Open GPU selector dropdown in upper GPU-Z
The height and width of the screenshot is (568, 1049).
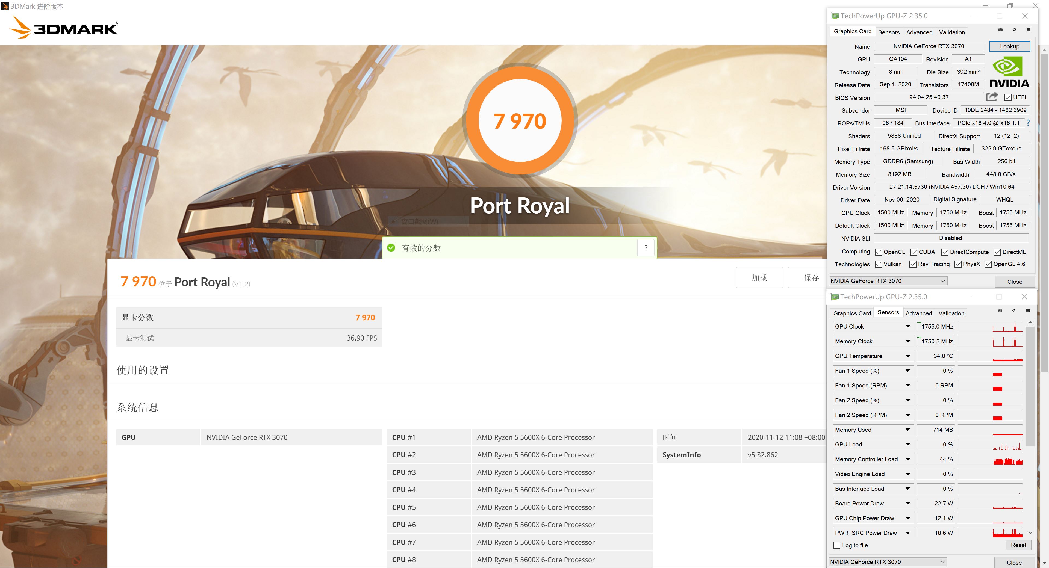pos(888,281)
